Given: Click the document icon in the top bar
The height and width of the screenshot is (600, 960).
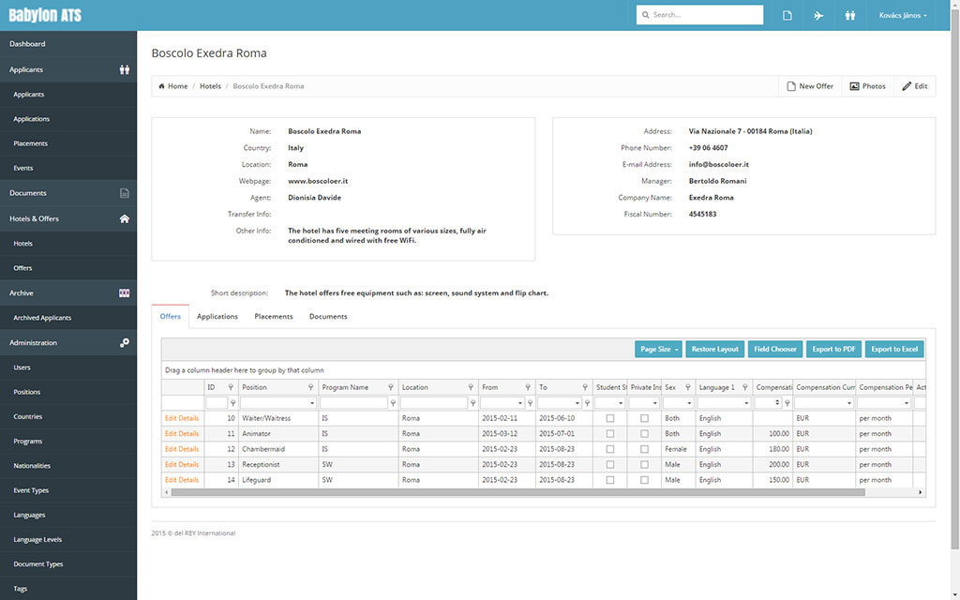Looking at the screenshot, I should tap(787, 15).
